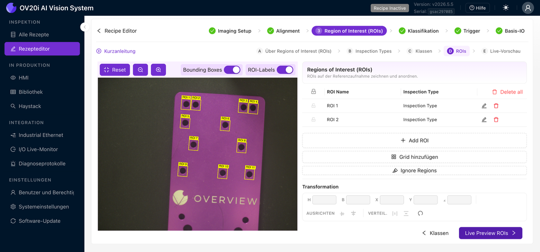Select Region of Interest (ROIs) step
540x252 pixels.
(x=349, y=31)
